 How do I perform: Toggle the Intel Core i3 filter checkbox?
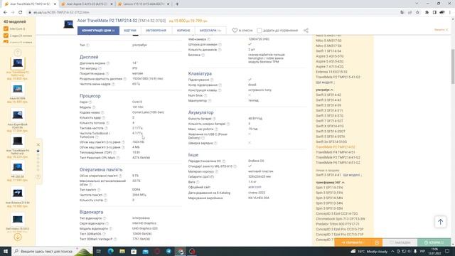6,28
